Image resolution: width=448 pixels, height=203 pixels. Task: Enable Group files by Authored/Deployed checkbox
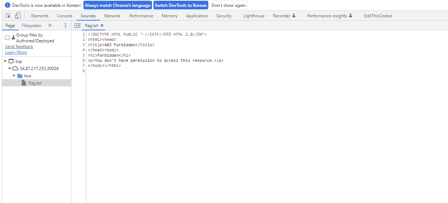7,38
